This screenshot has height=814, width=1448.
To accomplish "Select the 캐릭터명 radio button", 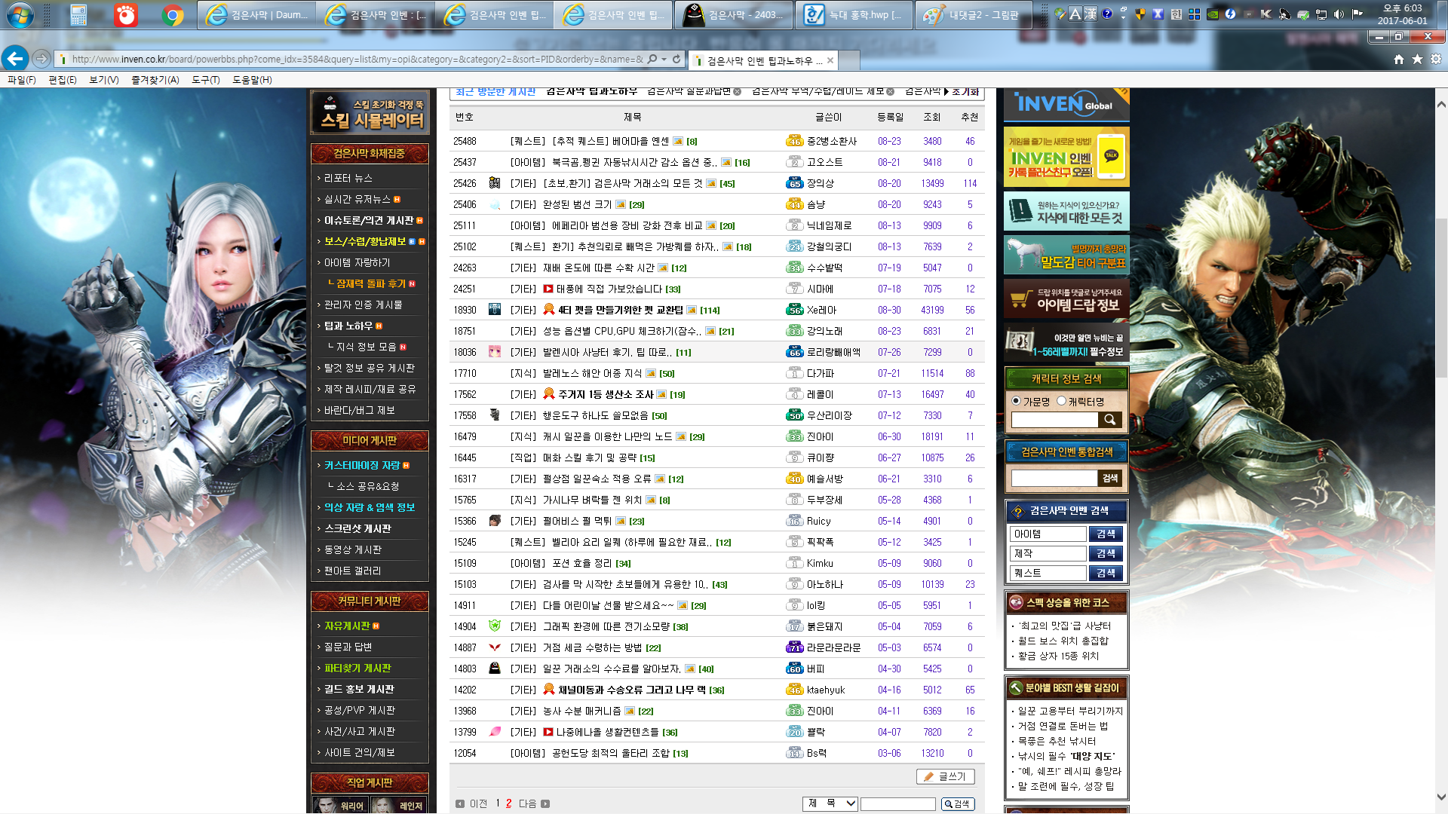I will (x=1062, y=401).
